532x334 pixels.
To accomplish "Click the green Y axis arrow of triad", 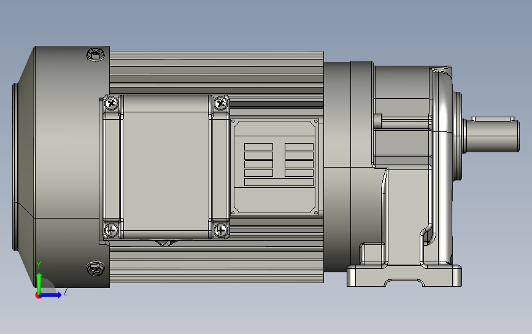I will pyautogui.click(x=39, y=282).
